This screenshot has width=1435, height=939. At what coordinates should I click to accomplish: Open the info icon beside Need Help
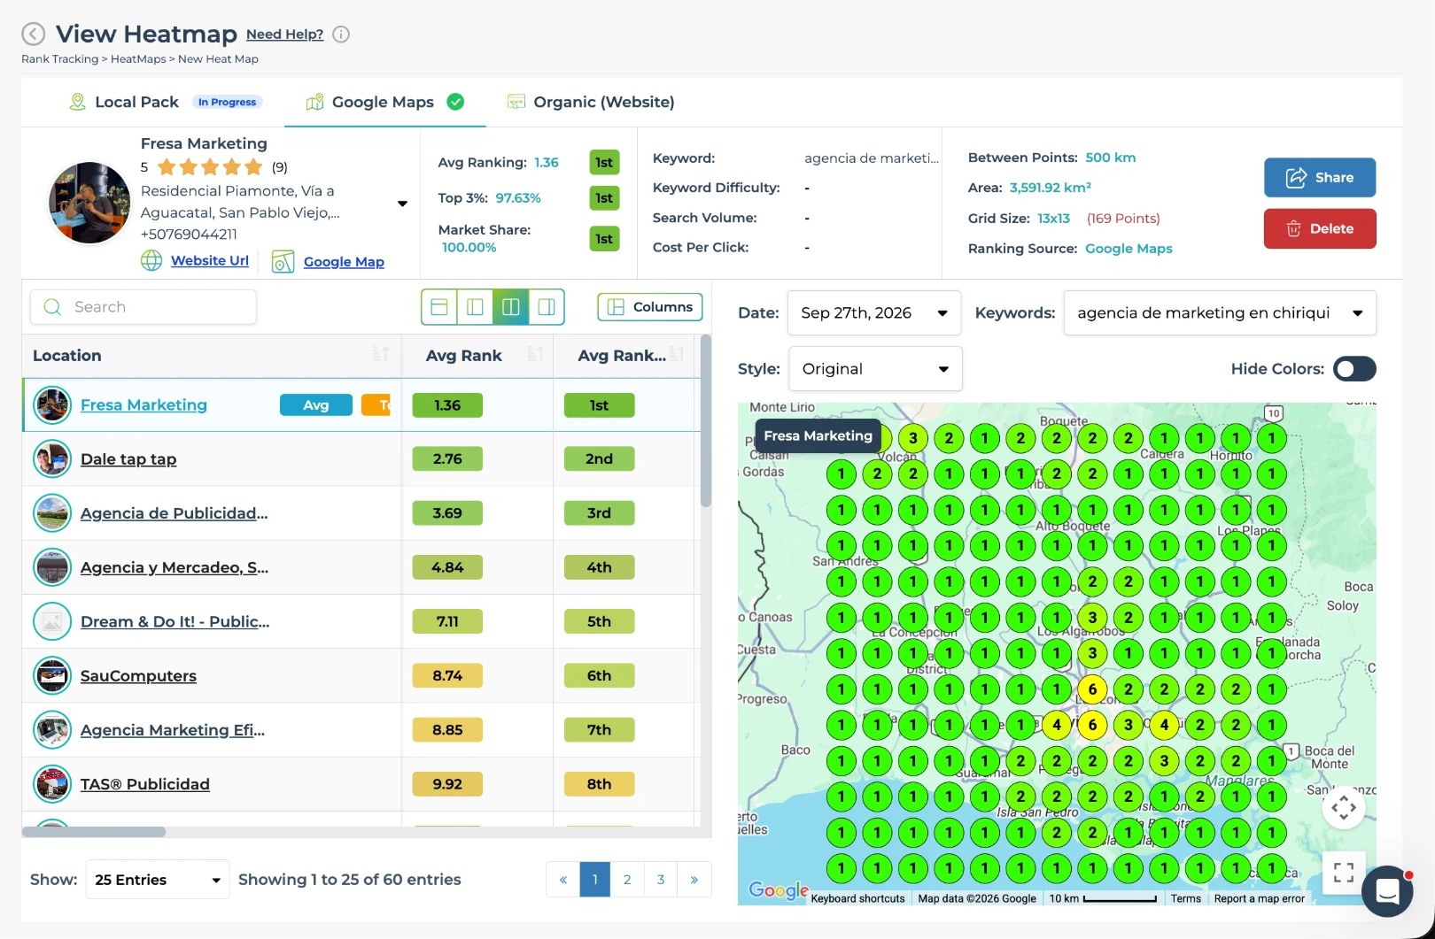point(341,35)
